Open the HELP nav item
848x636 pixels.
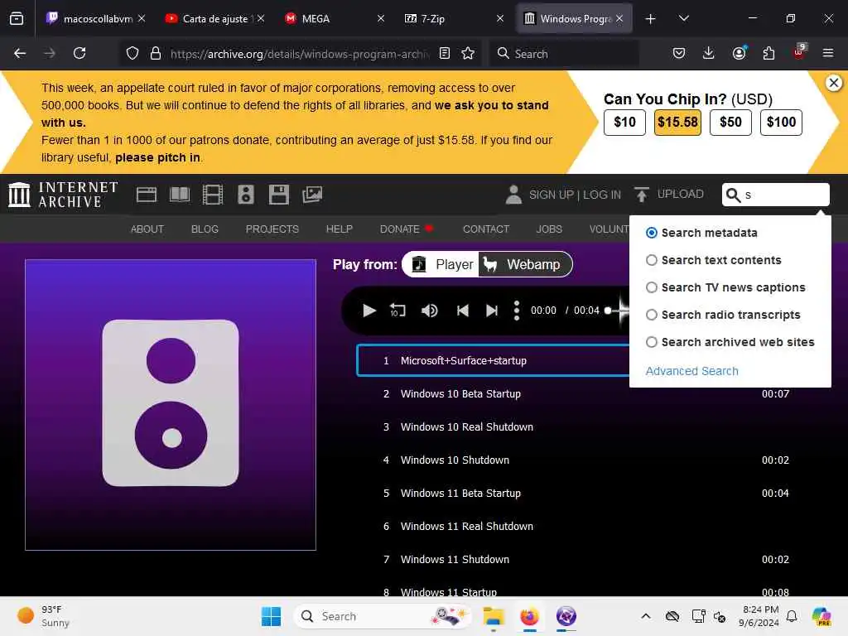[339, 229]
